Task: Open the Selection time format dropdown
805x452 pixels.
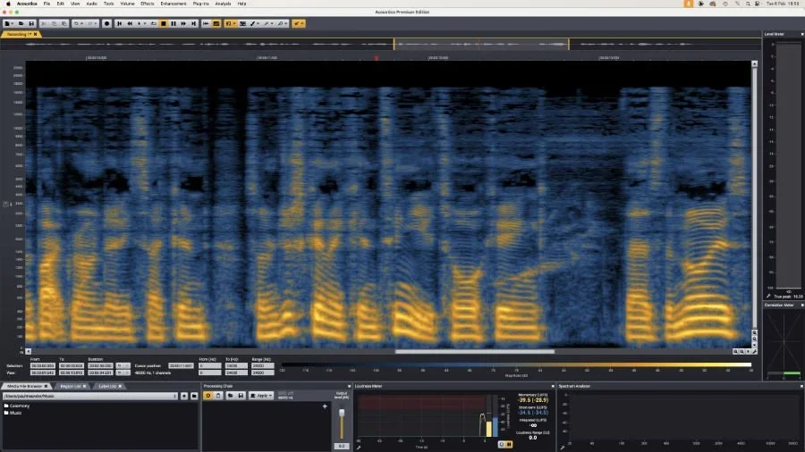Action: (x=123, y=366)
